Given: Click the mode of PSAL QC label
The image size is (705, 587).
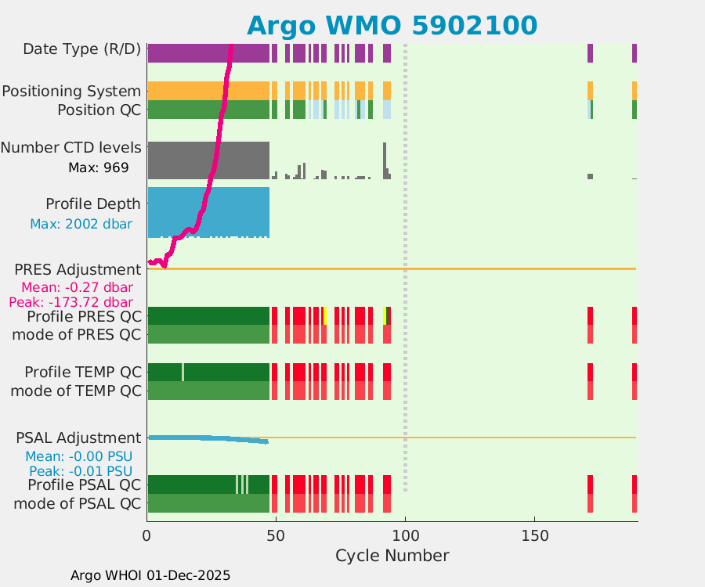Looking at the screenshot, I should tap(78, 503).
